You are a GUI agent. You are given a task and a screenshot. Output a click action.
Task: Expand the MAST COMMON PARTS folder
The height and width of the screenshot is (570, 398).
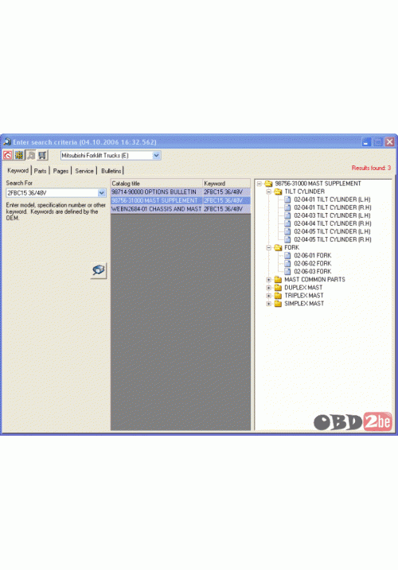269,280
